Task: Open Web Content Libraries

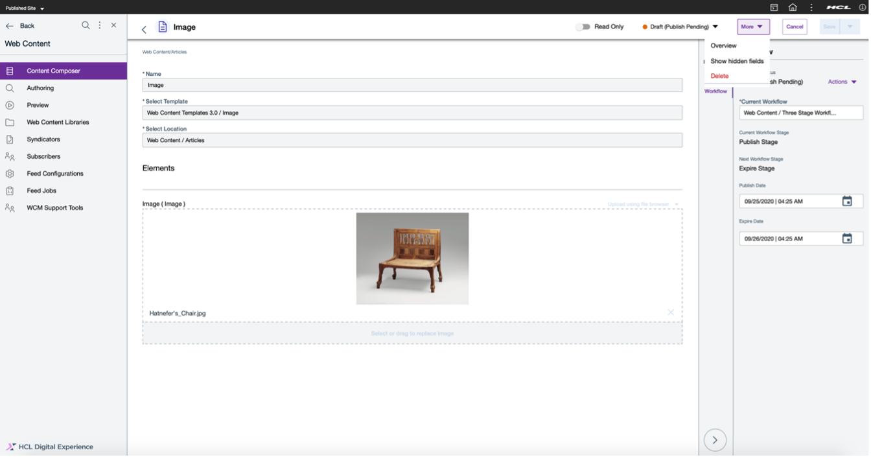Action: pos(58,122)
